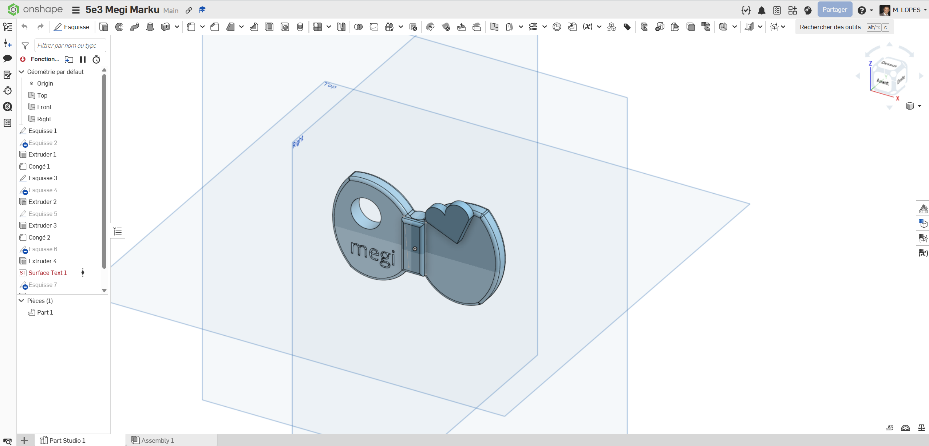Collapse Géométrie par défaut group
The height and width of the screenshot is (446, 929).
(21, 72)
